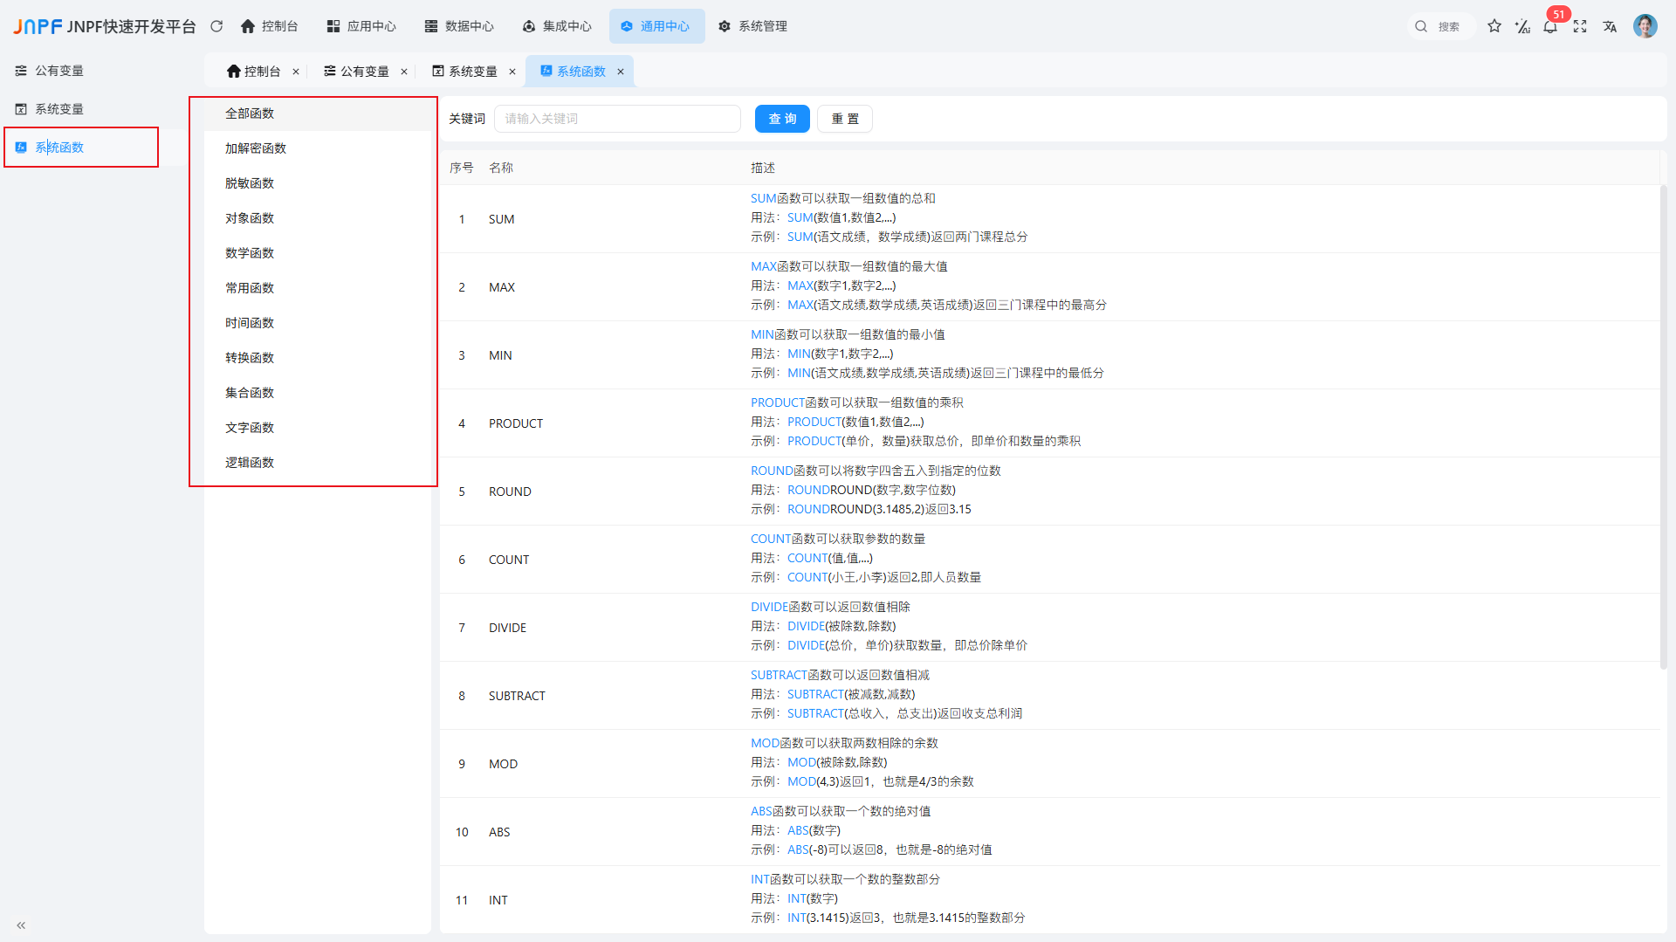Image resolution: width=1676 pixels, height=942 pixels.
Task: Open 系统管理 in the top navigation
Action: pyautogui.click(x=752, y=26)
